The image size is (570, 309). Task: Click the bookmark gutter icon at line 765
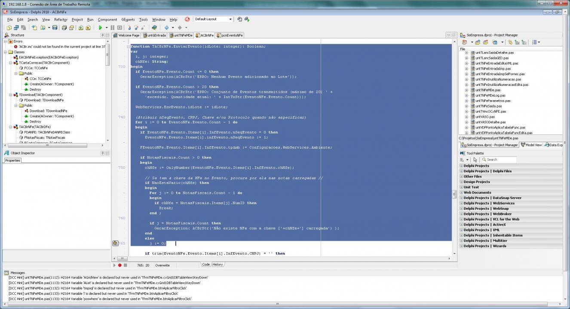[x=115, y=243]
